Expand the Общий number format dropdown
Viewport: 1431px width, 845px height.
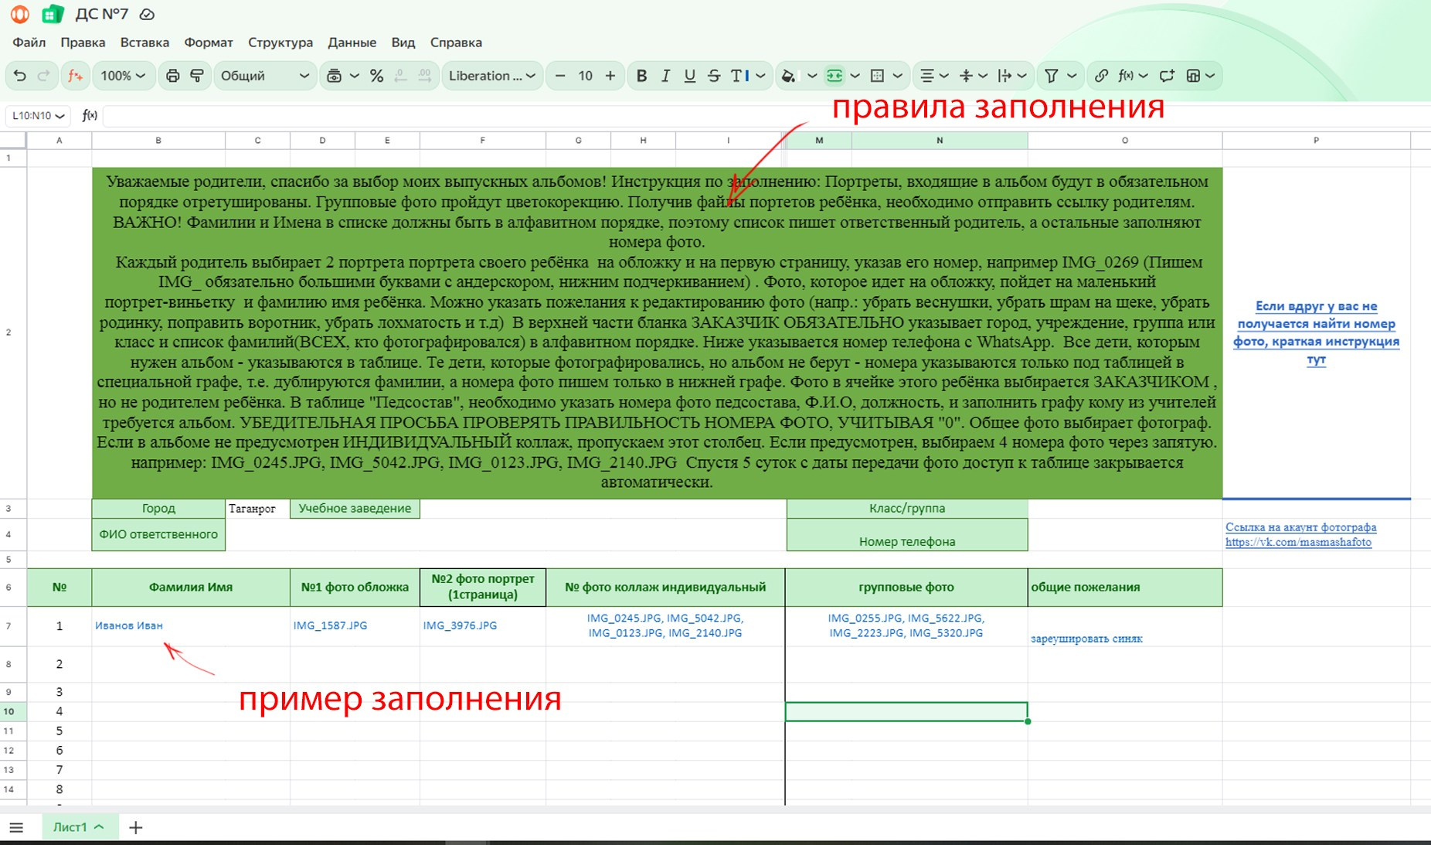pos(264,76)
